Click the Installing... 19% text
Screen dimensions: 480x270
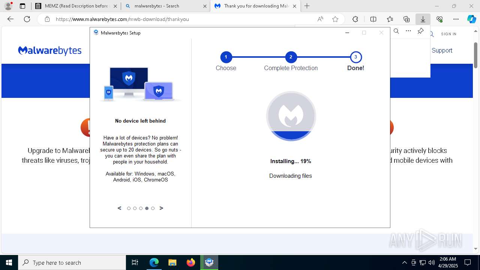tap(291, 161)
